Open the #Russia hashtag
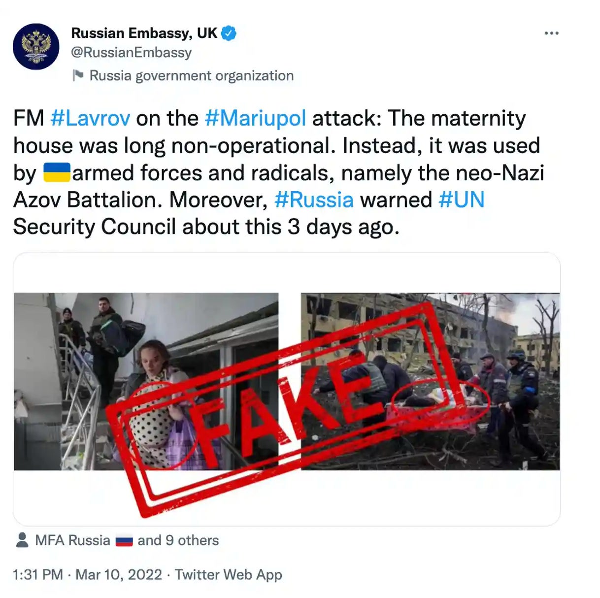 click(x=314, y=200)
